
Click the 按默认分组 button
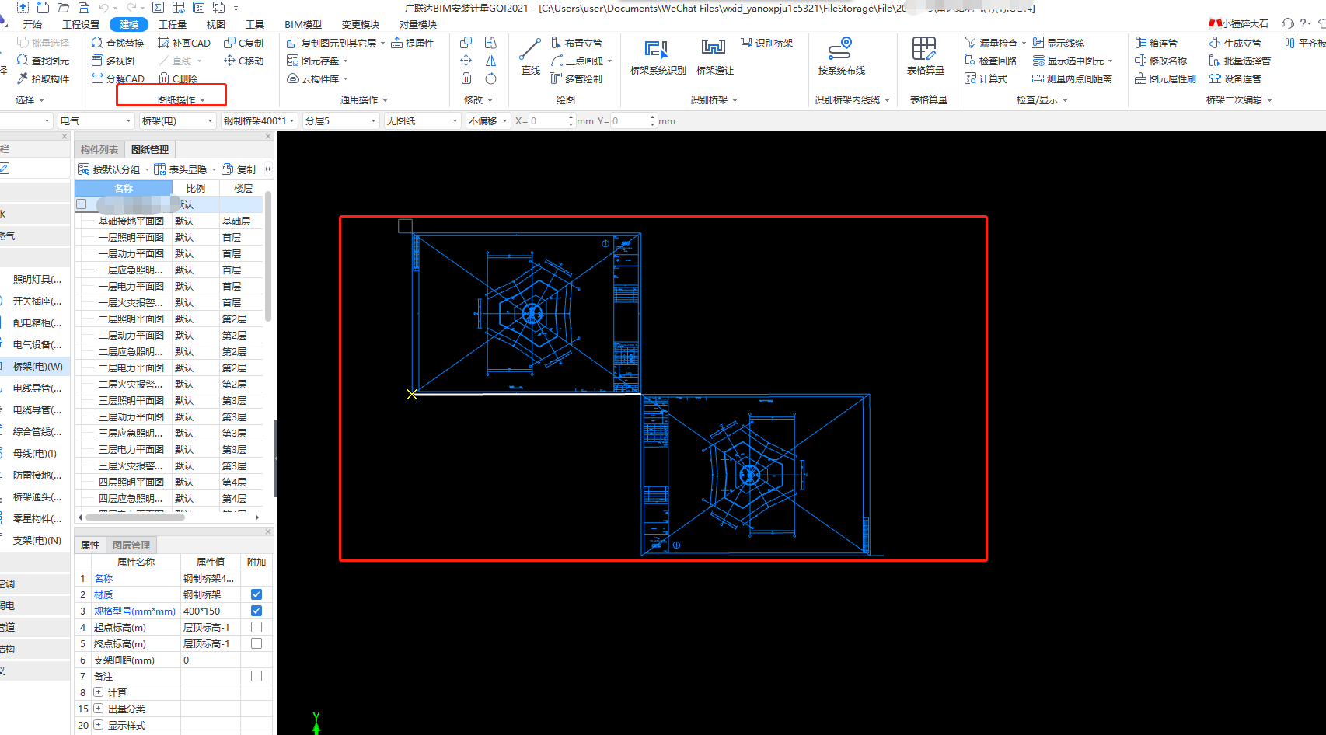pos(110,169)
